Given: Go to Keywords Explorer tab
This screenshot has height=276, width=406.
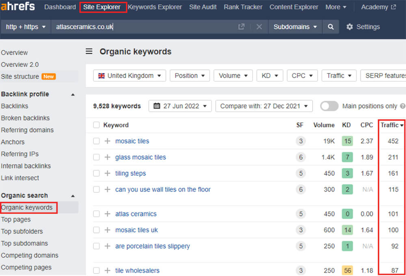Looking at the screenshot, I should tap(155, 7).
